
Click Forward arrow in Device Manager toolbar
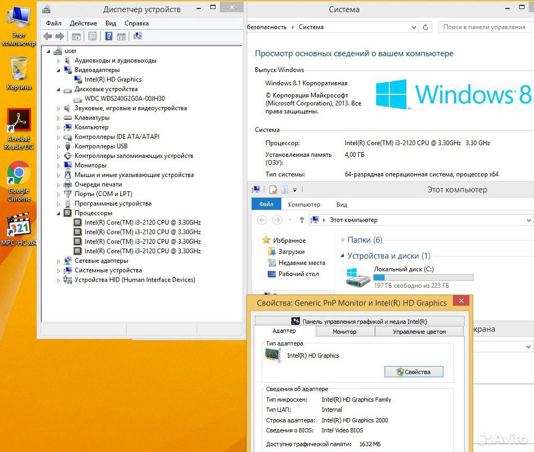(x=59, y=36)
